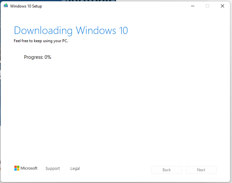Close the Windows 10 Setup window
The image size is (232, 183).
pyautogui.click(x=222, y=6)
